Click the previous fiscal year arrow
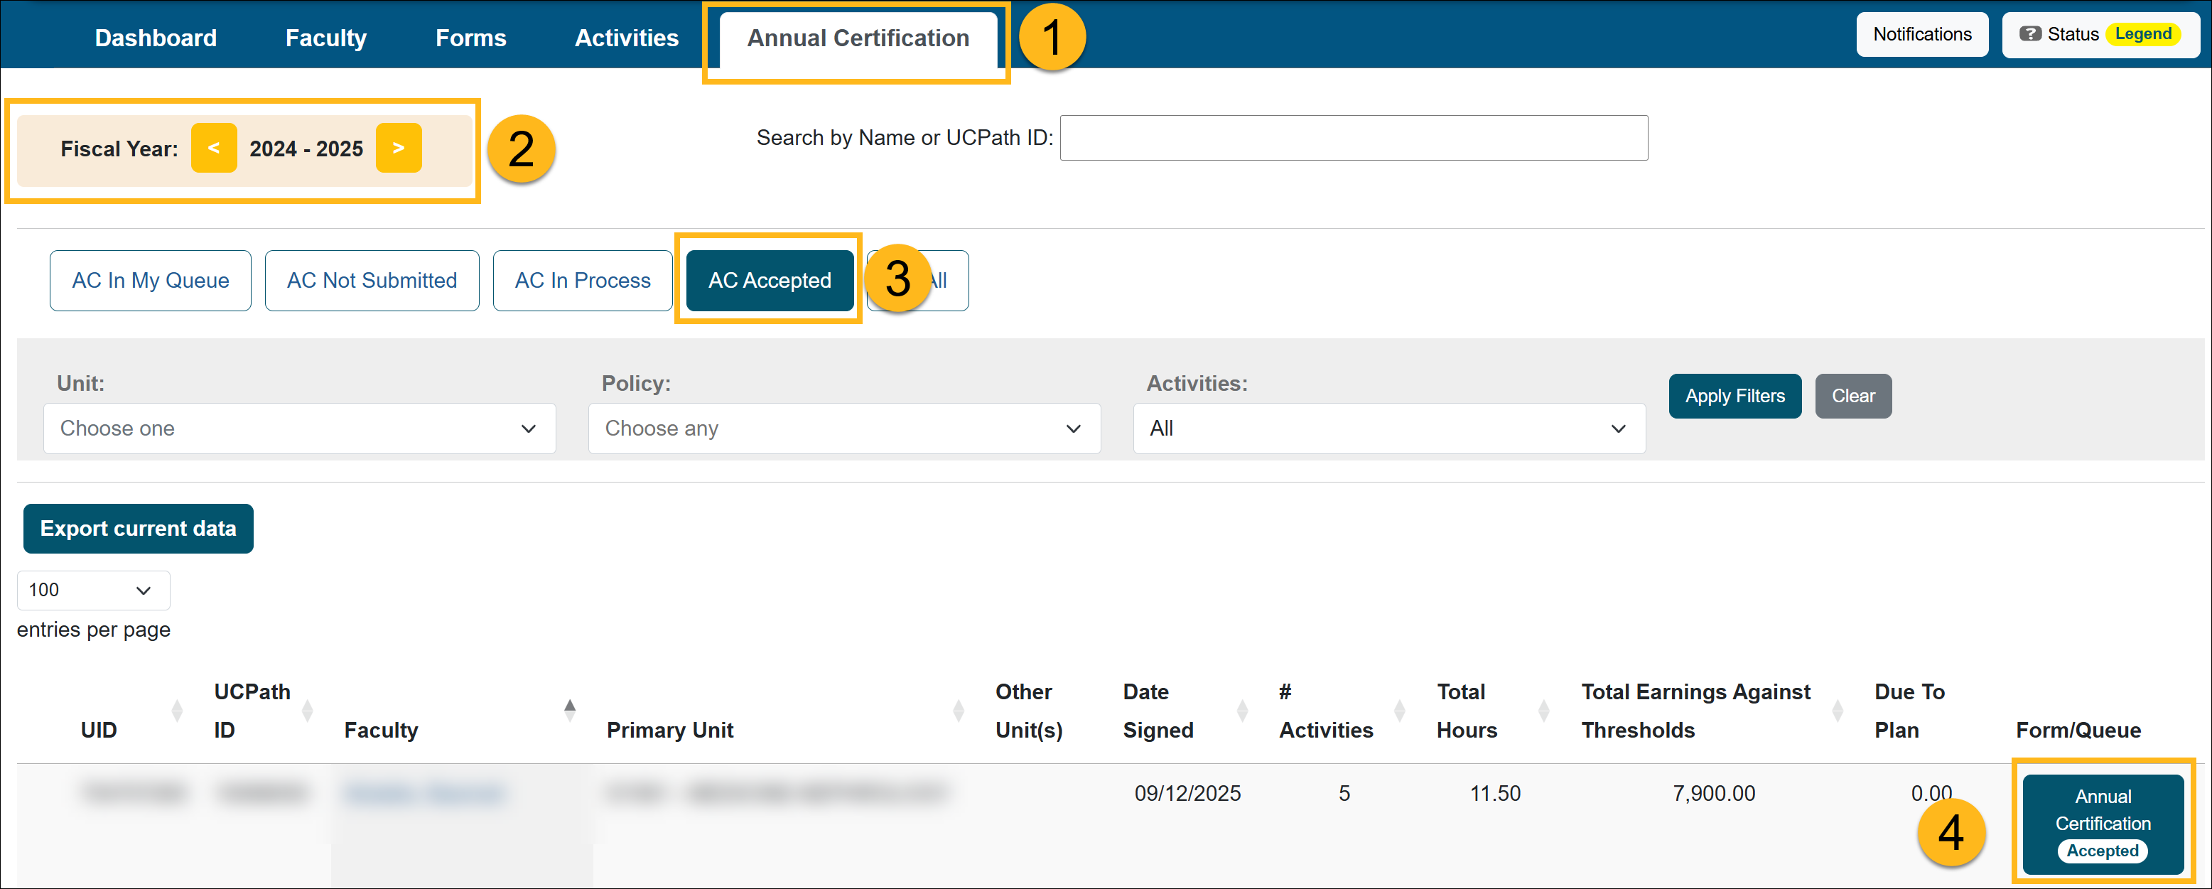2212x889 pixels. [214, 148]
